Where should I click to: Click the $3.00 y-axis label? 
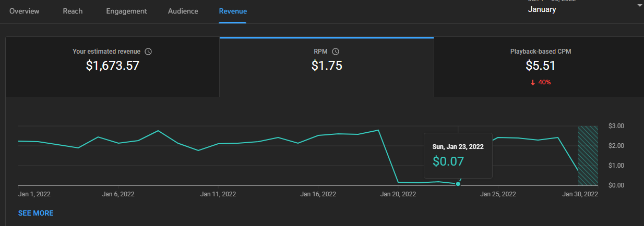[616, 126]
